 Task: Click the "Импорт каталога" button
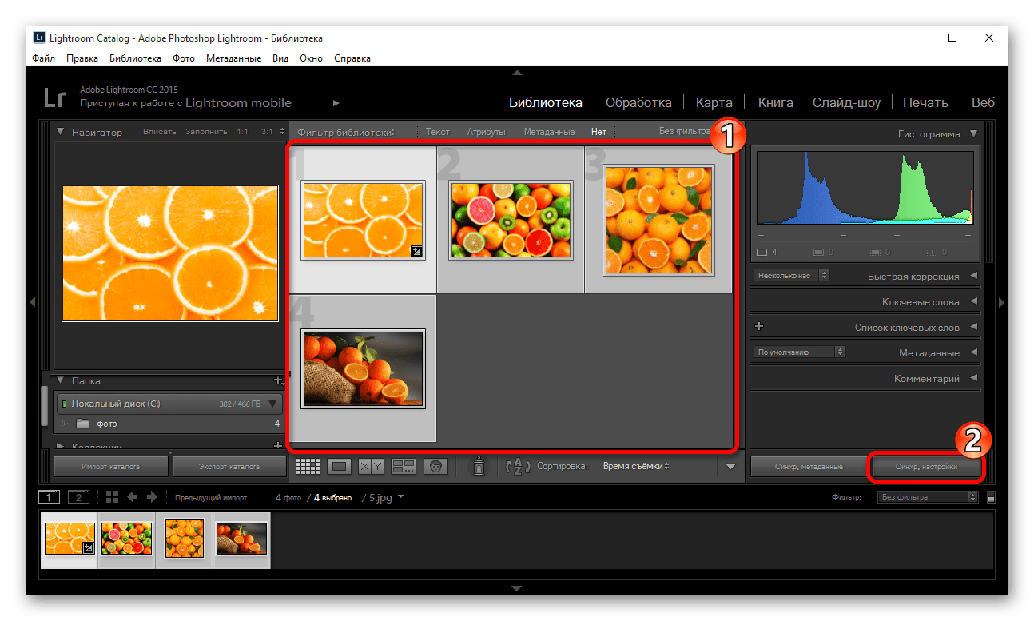(111, 467)
